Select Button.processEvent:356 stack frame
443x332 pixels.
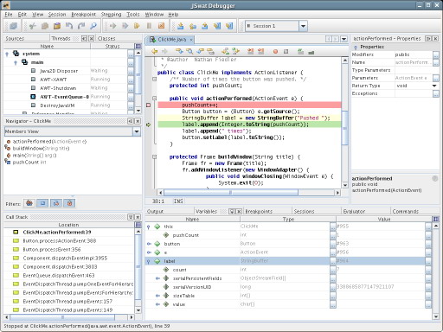[x=52, y=250]
